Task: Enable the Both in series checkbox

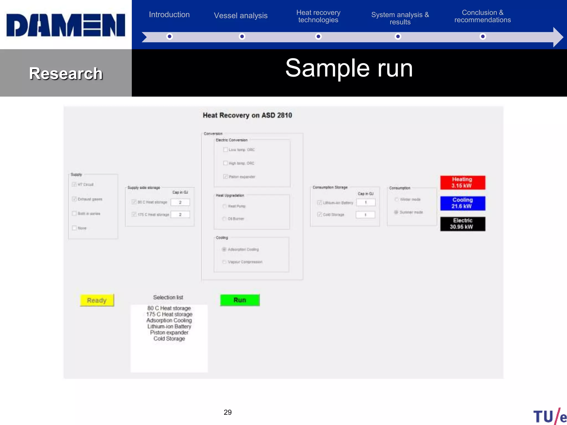Action: 74,214
